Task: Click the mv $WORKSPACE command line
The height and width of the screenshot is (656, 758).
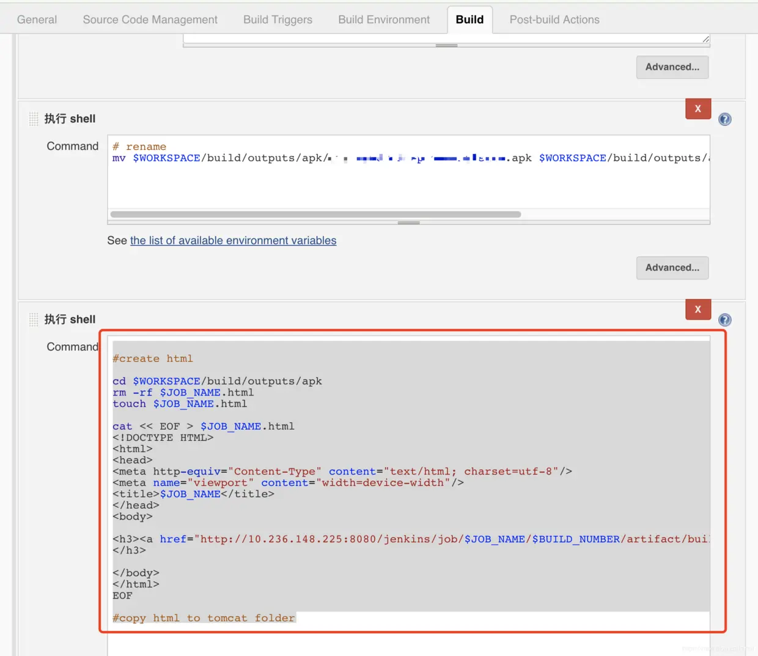Action: click(411, 158)
